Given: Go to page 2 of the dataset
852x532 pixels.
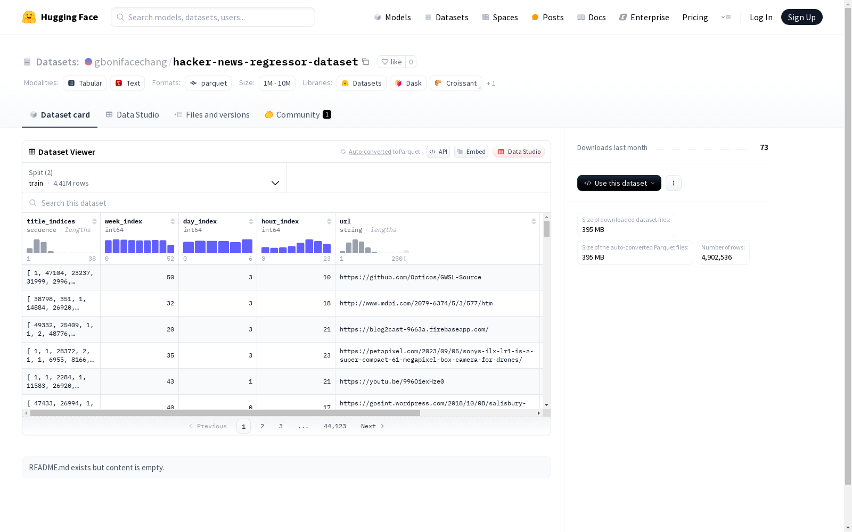Looking at the screenshot, I should tap(262, 426).
